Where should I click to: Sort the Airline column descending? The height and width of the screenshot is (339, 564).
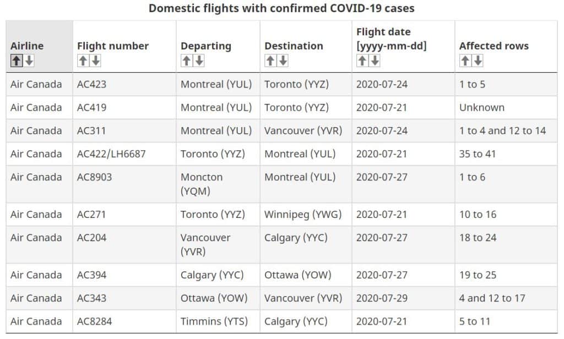[x=28, y=61]
